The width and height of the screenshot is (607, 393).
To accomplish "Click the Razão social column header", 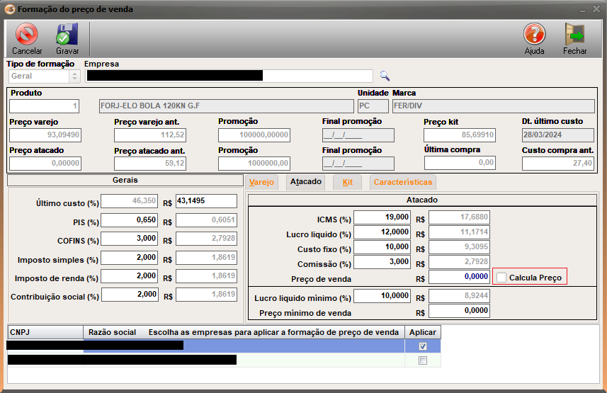I will tap(111, 331).
